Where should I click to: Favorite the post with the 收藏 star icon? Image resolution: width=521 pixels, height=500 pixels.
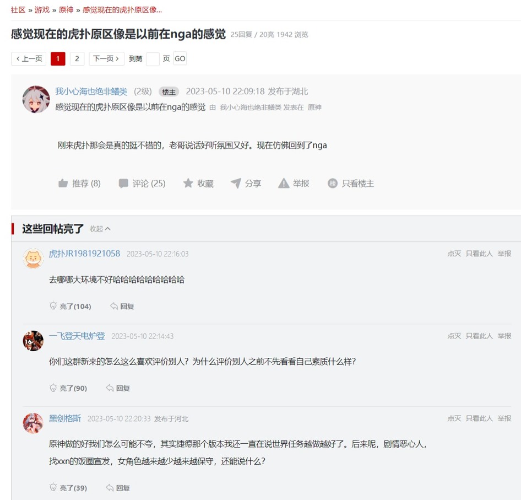click(188, 183)
